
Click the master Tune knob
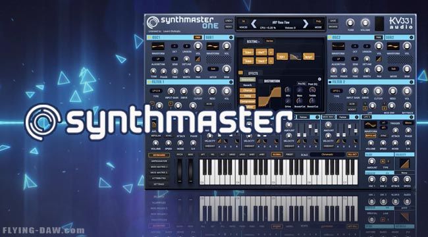coord(350,23)
